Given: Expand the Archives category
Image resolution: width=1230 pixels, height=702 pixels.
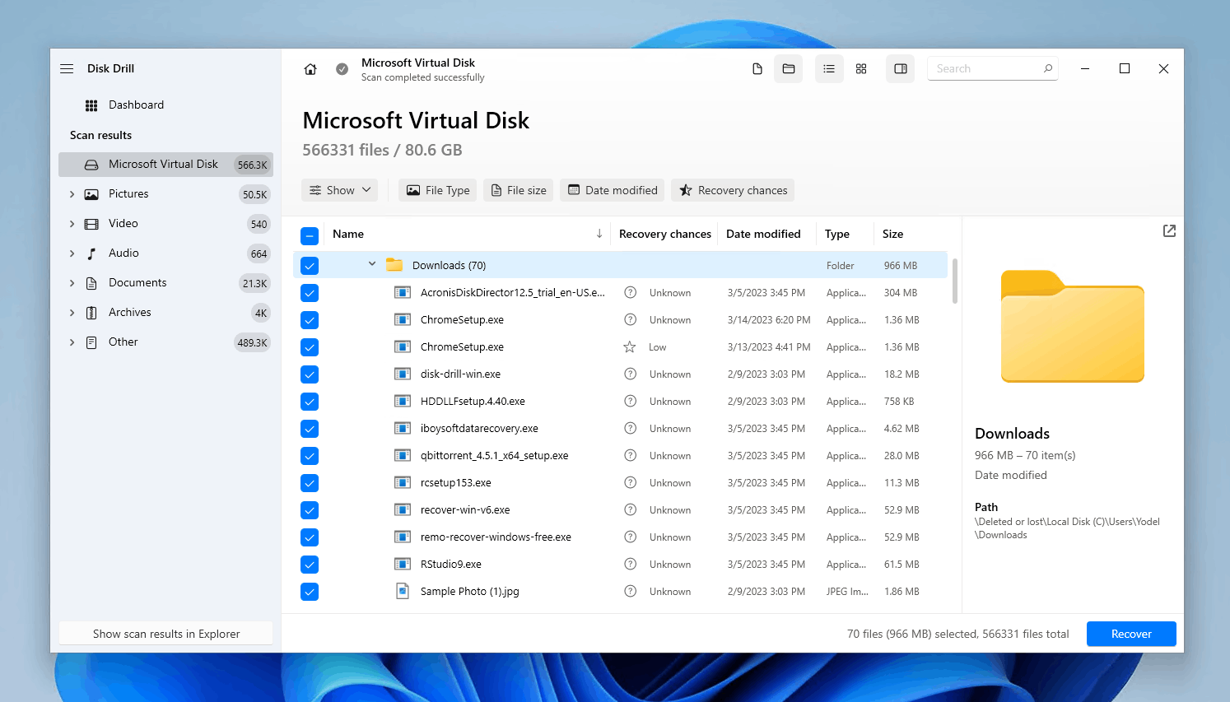Looking at the screenshot, I should tap(72, 313).
